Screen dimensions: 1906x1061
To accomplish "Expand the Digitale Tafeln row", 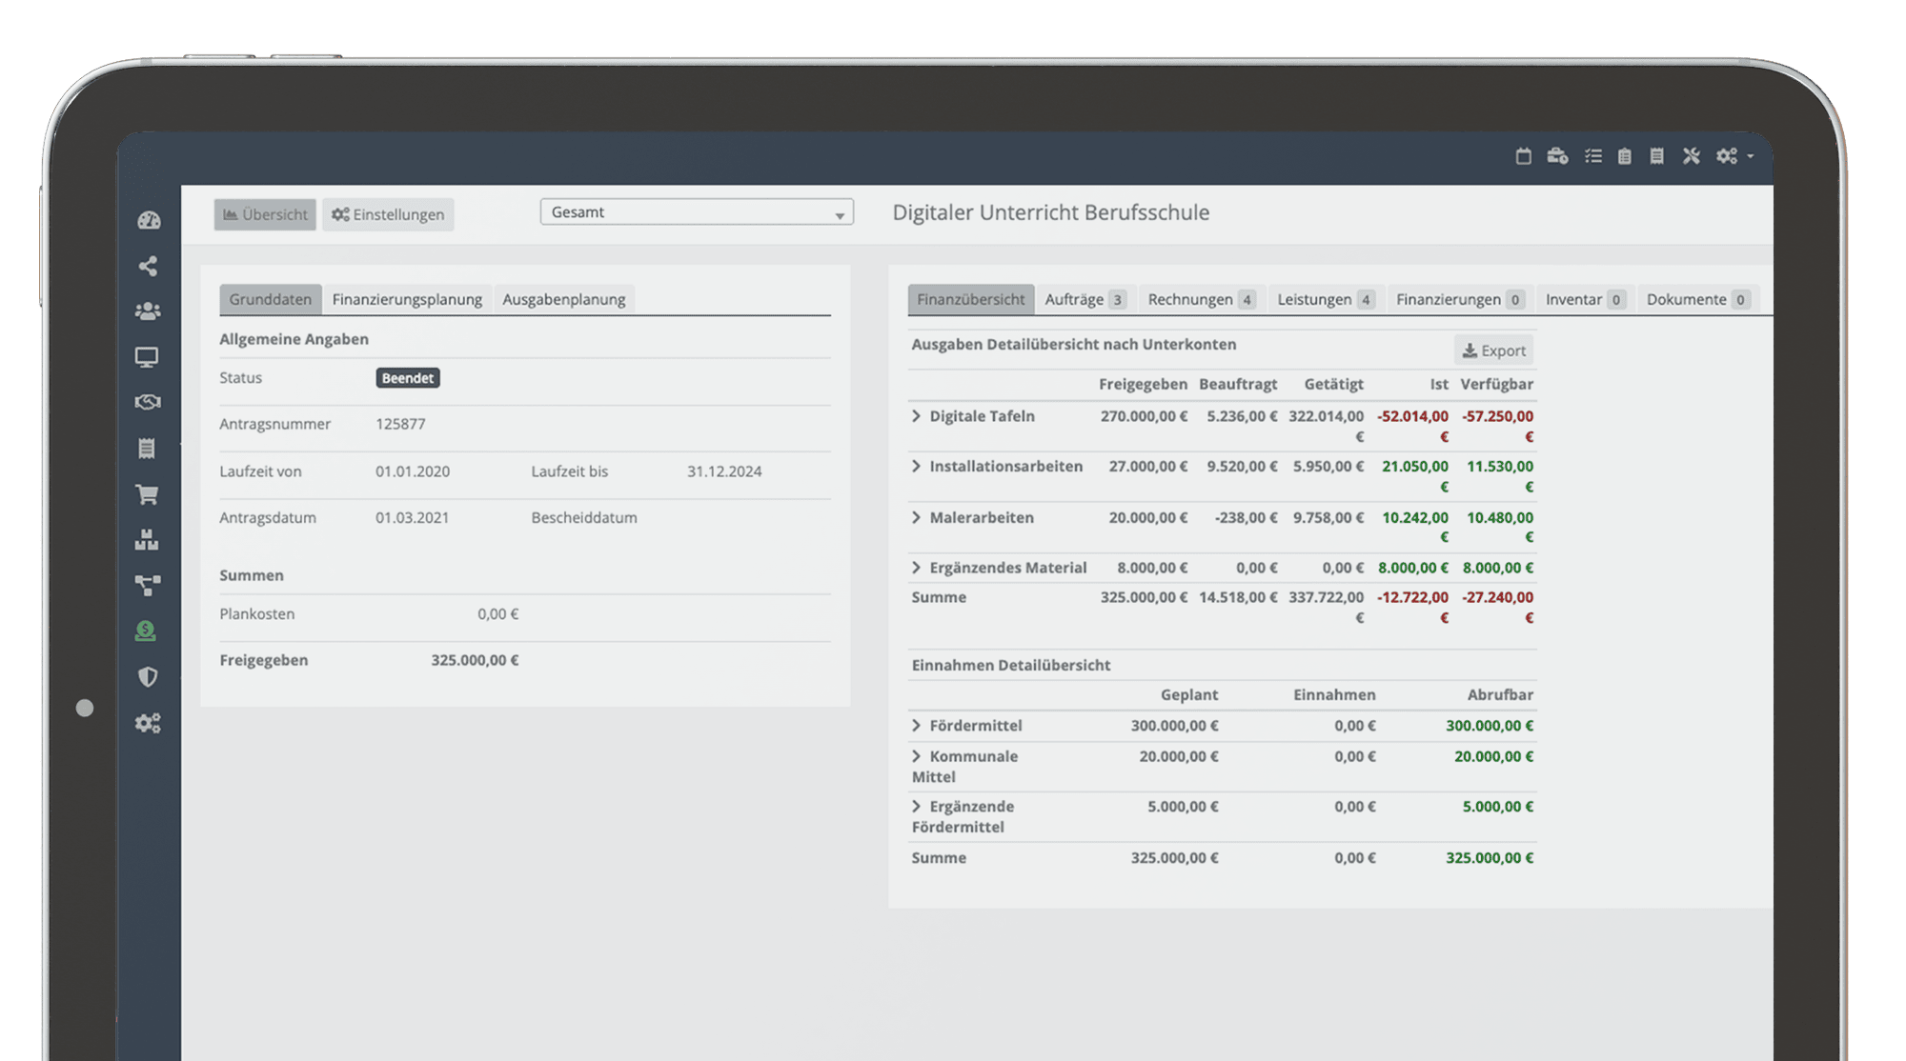I will pyautogui.click(x=916, y=416).
